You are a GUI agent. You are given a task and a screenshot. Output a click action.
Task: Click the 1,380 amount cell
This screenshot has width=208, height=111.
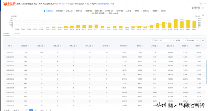pyautogui.click(x=25, y=52)
